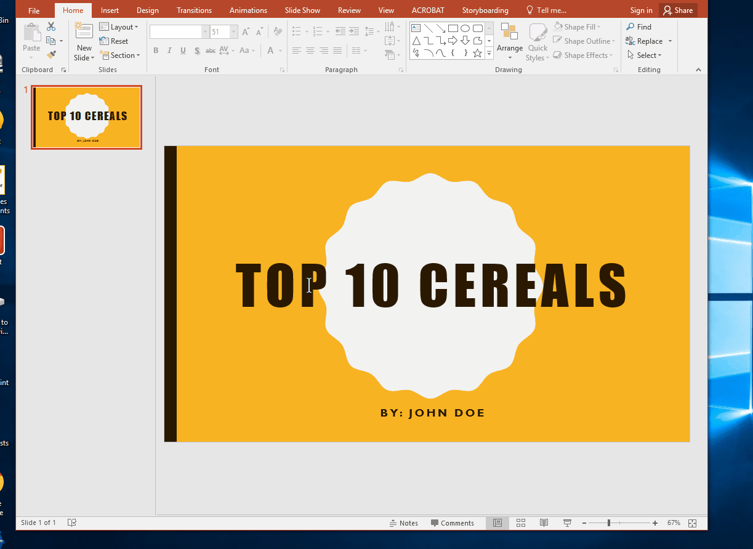Expand the shapes gallery More arrow

(x=489, y=54)
